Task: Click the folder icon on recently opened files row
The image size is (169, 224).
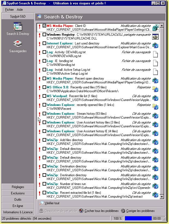Action: click(155, 107)
